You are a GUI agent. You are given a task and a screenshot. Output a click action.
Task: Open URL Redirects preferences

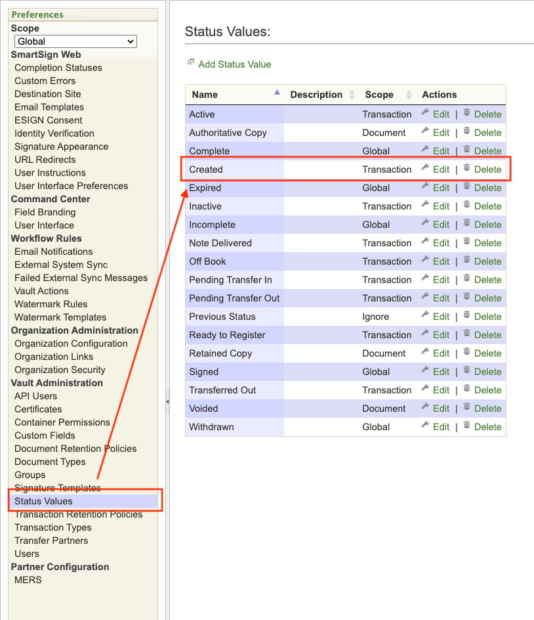pyautogui.click(x=45, y=160)
